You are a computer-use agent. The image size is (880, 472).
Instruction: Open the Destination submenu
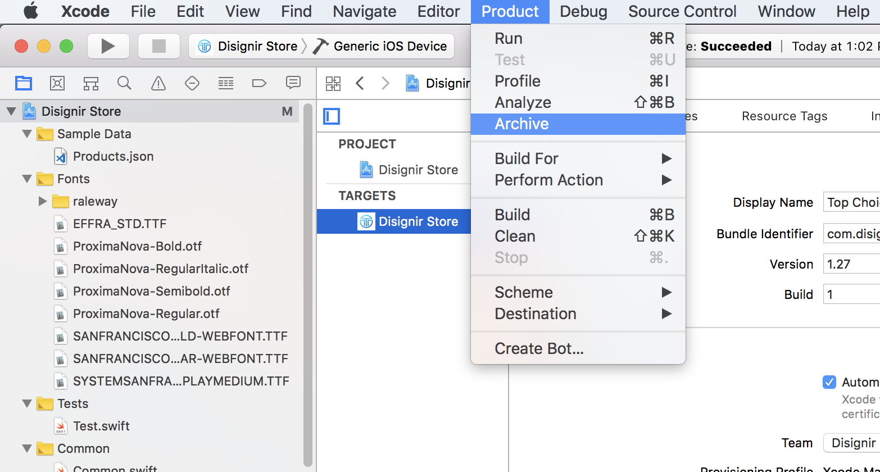point(578,314)
